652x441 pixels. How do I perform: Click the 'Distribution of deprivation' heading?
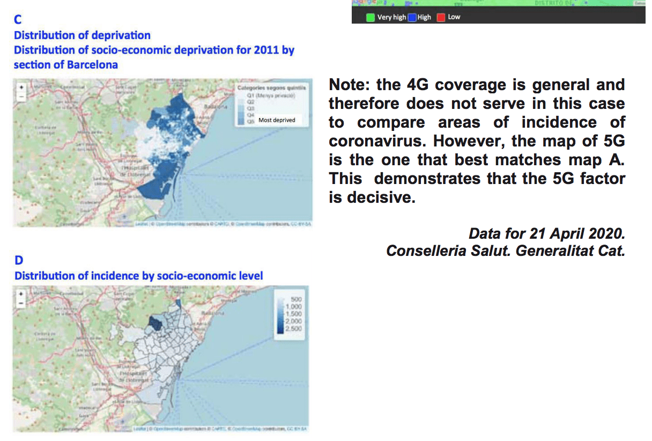tap(82, 35)
